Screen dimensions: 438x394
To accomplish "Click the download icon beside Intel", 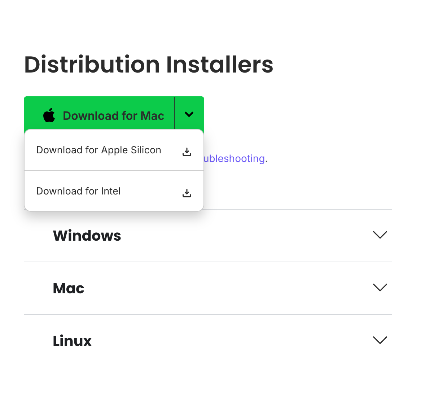I will click(187, 193).
